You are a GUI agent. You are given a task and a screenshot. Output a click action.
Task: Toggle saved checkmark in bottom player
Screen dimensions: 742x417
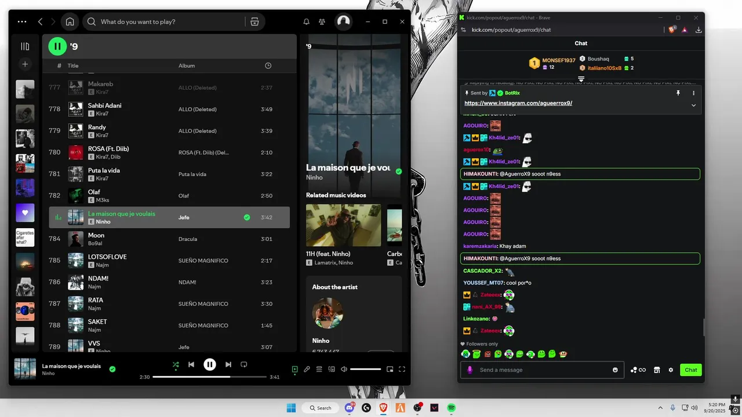click(x=112, y=369)
